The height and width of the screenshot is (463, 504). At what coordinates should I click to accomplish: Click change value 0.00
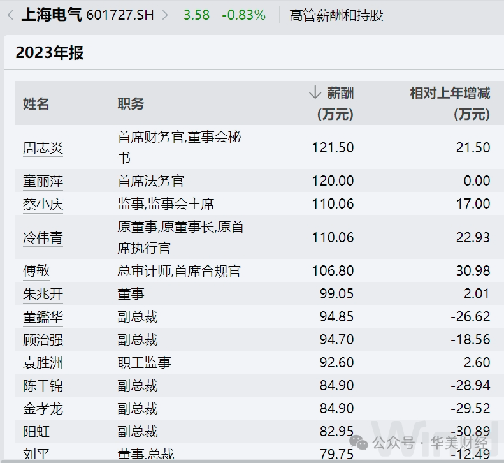coord(477,181)
